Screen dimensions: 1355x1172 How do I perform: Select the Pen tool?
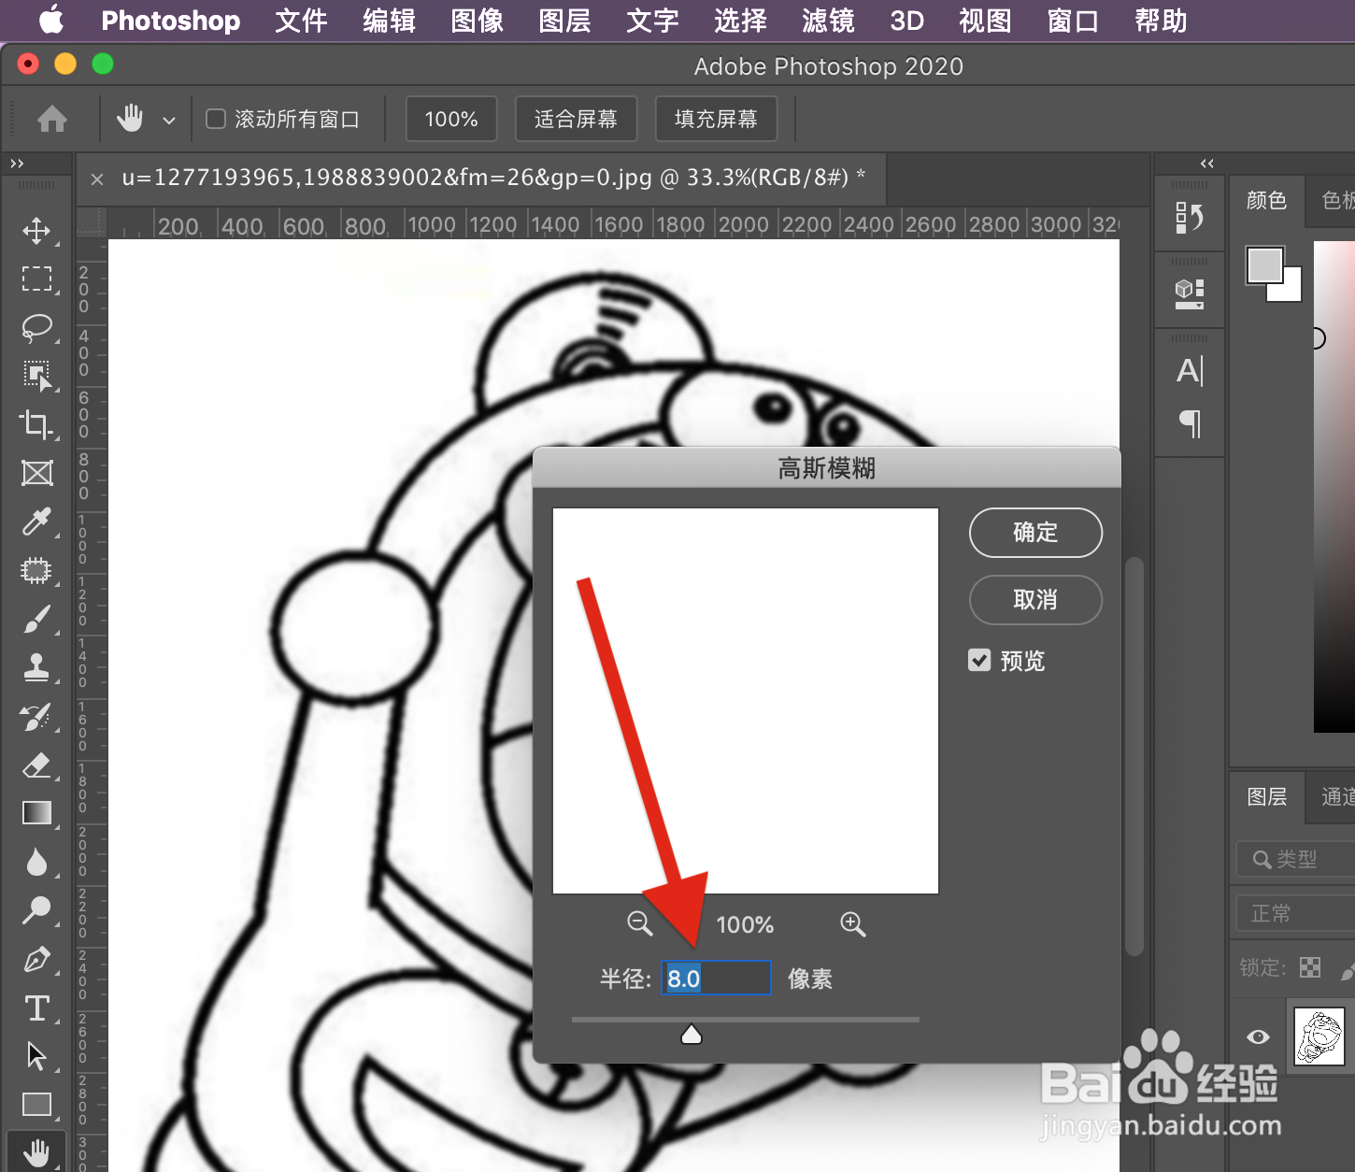(36, 959)
